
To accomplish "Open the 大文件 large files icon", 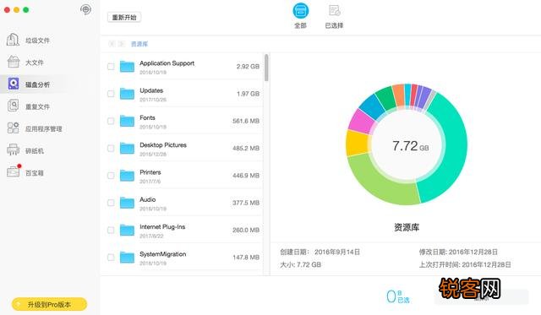I will pos(14,62).
